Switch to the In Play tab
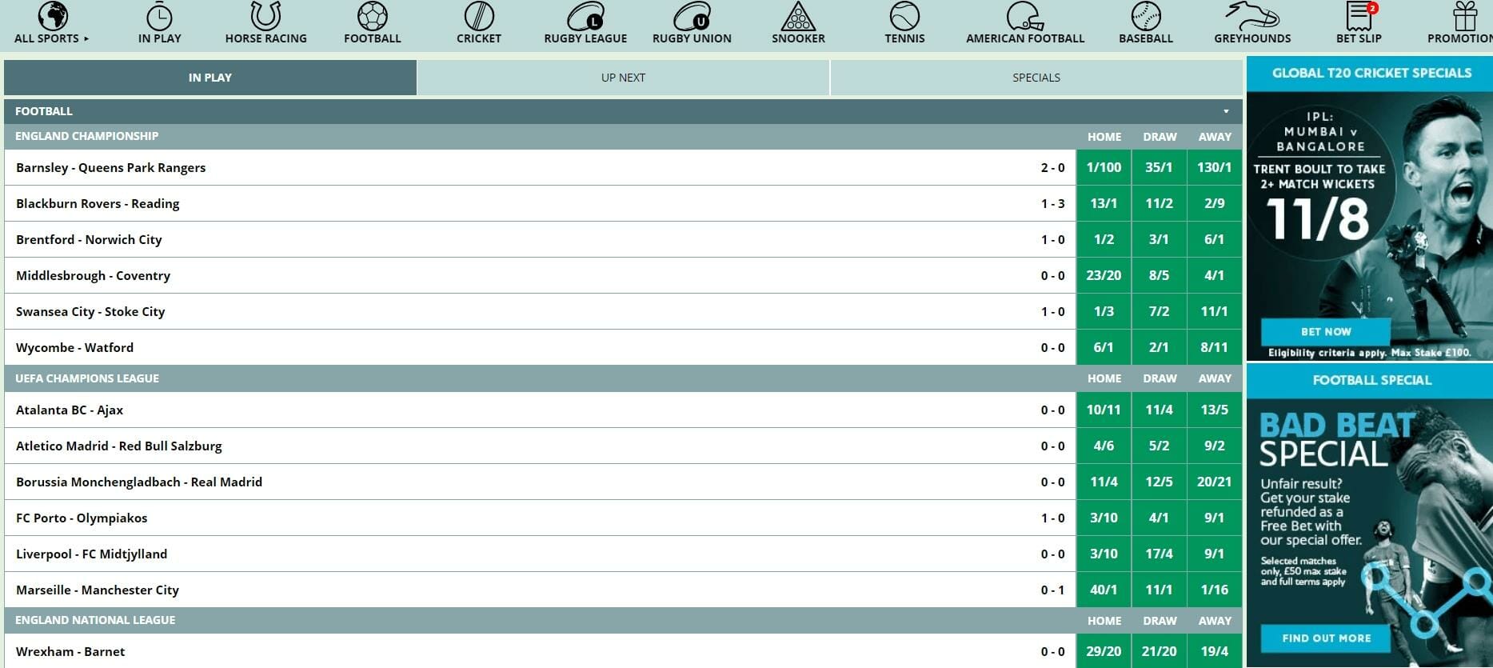 coord(210,78)
